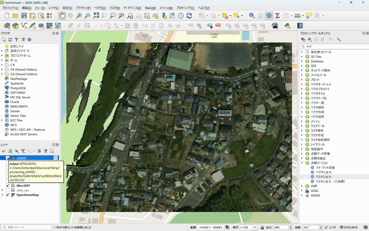Viewport: 369px width, 231px height.
Task: Click the locator search box at bottom left
Action: [26, 227]
